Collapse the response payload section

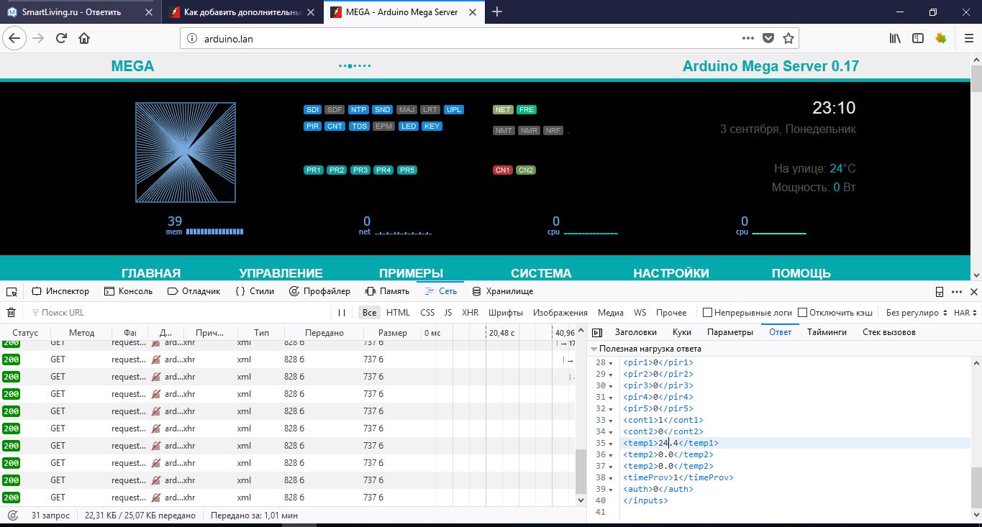[x=594, y=349]
